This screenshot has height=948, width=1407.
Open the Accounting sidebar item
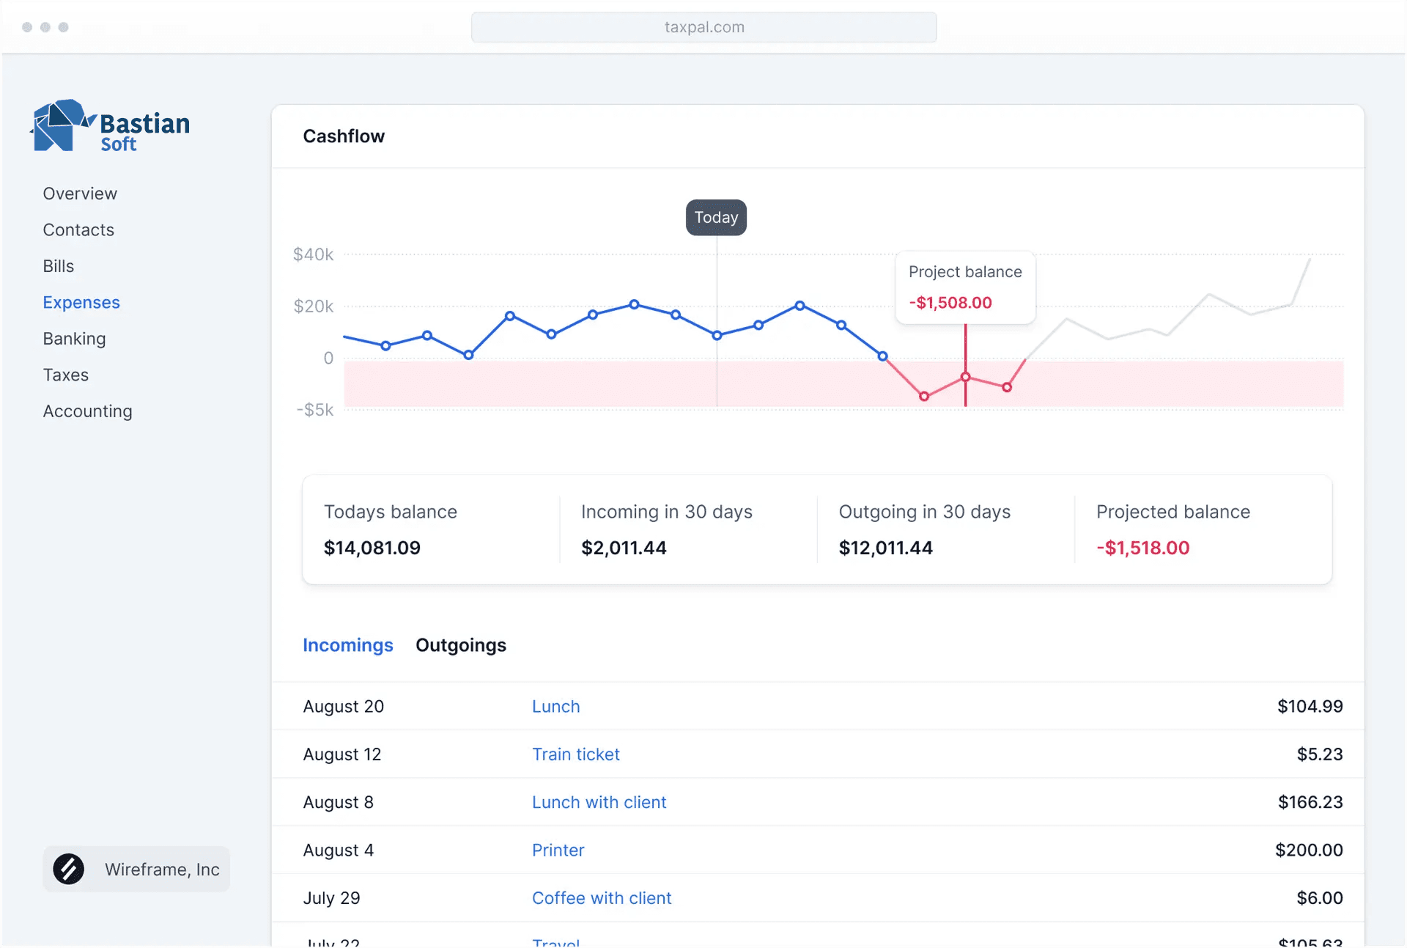87,411
